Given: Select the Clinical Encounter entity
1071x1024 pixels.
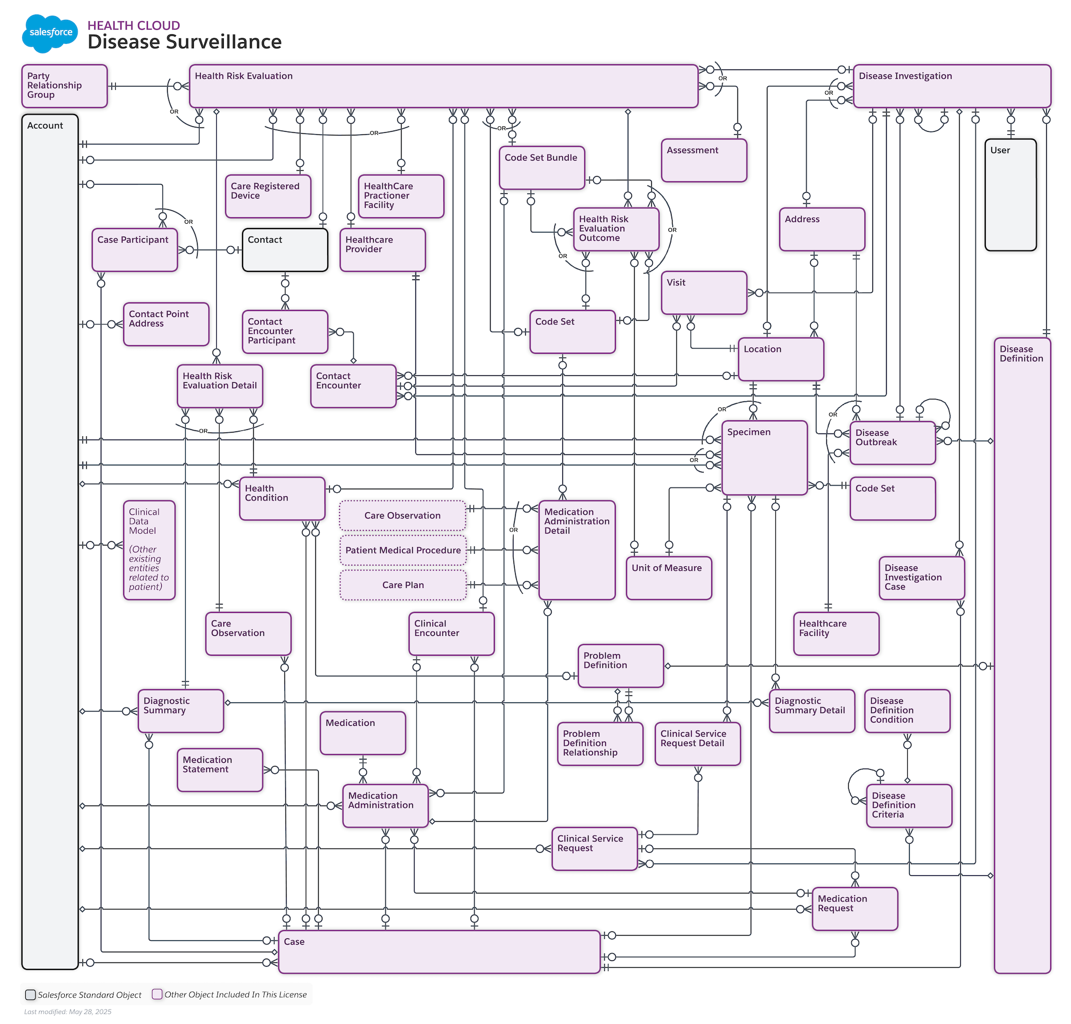Looking at the screenshot, I should (451, 634).
